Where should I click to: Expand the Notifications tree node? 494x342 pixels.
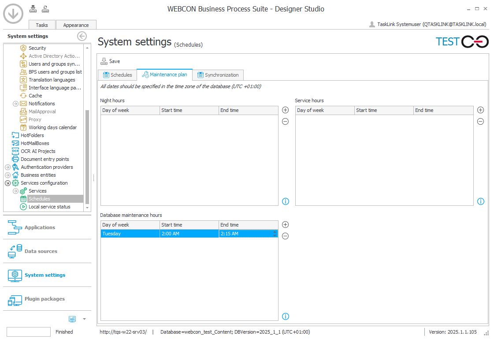click(15, 104)
